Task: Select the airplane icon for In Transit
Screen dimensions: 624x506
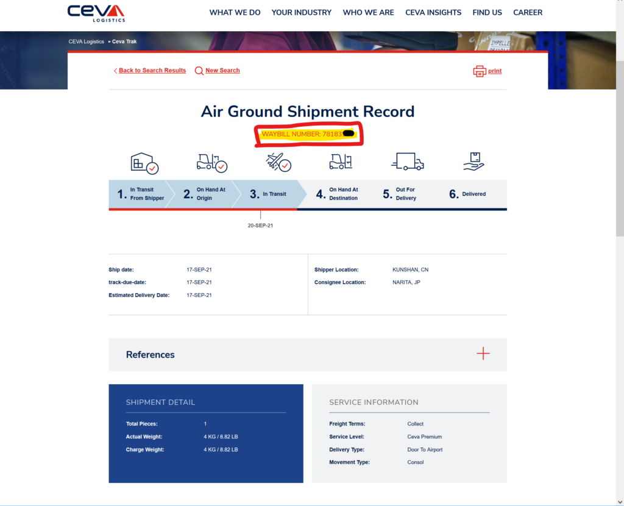Action: pos(278,162)
